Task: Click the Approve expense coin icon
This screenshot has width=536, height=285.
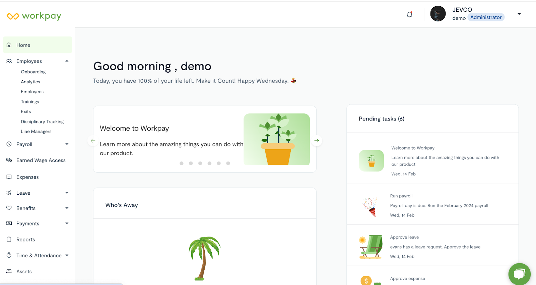Action: click(366, 281)
